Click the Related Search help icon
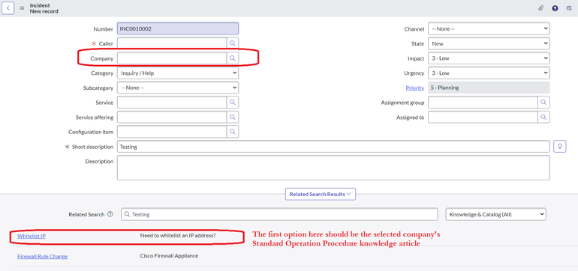578x271 pixels. [x=110, y=214]
